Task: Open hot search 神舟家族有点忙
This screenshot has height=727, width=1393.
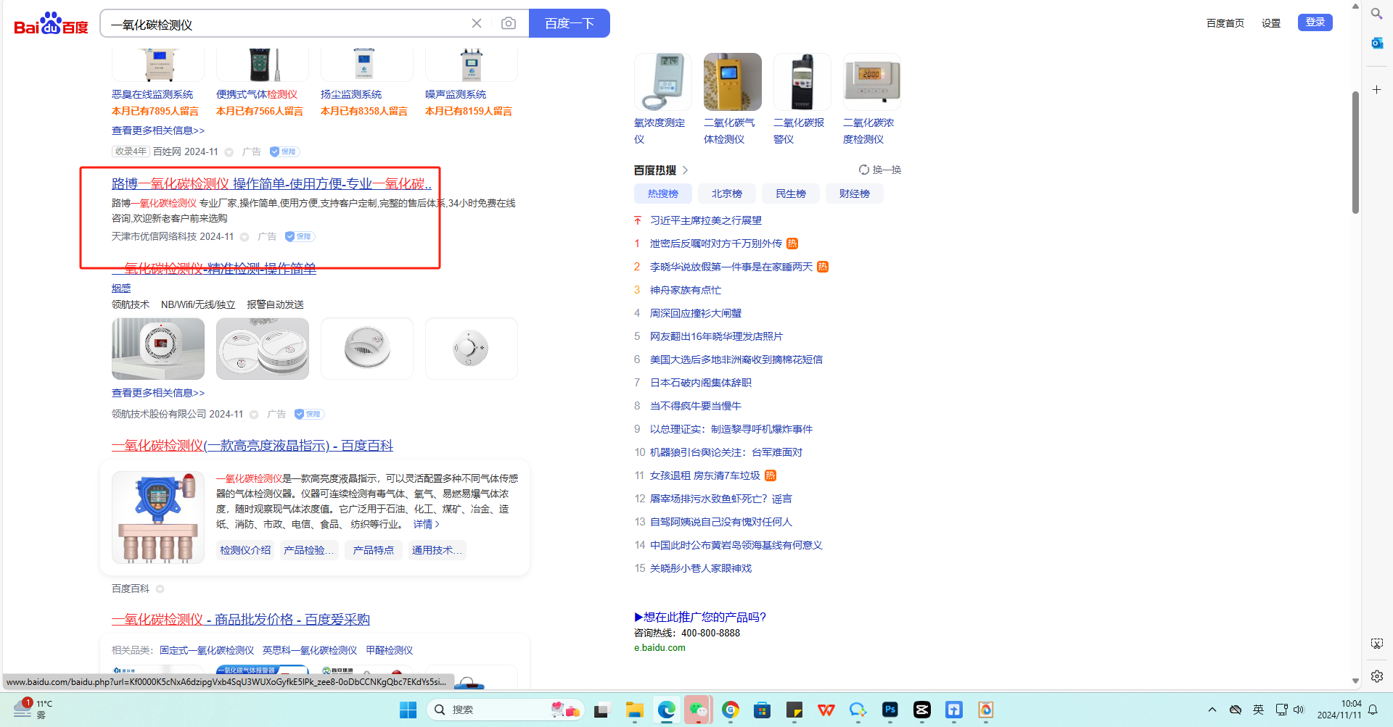Action: coord(686,290)
